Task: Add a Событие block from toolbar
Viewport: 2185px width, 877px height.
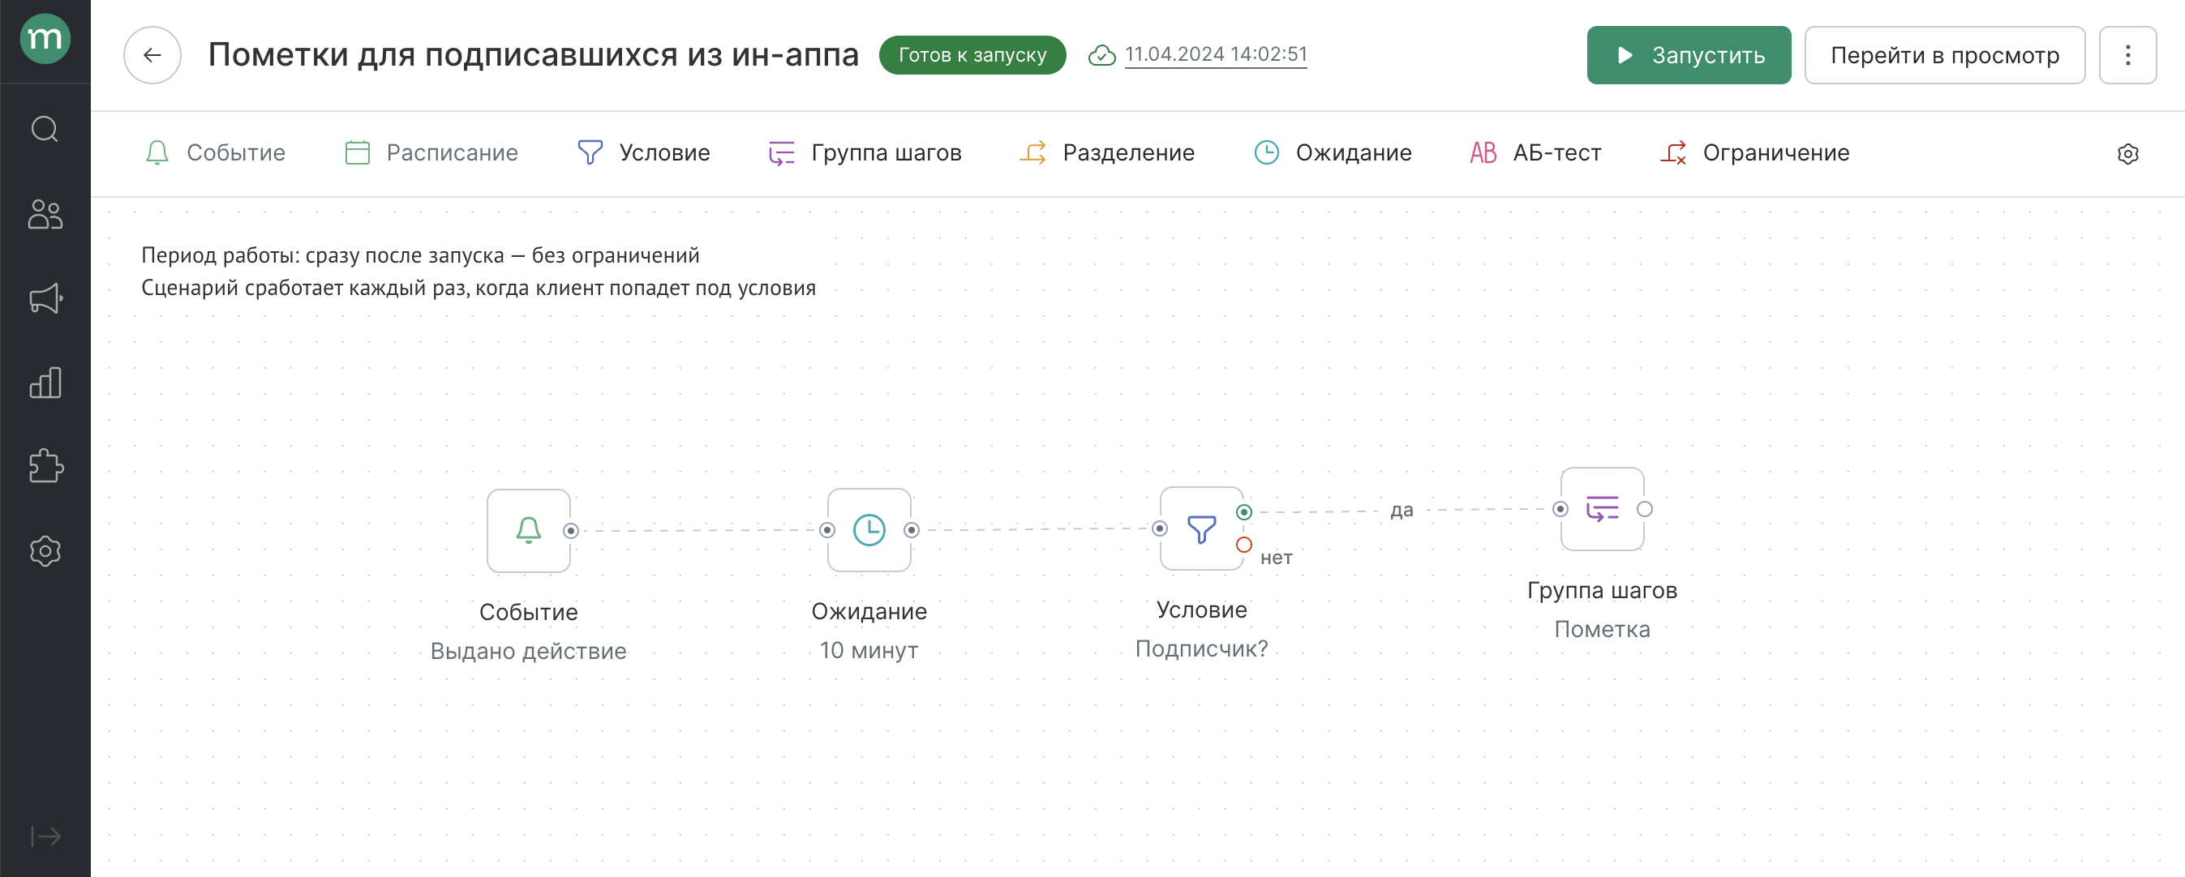Action: tap(216, 152)
